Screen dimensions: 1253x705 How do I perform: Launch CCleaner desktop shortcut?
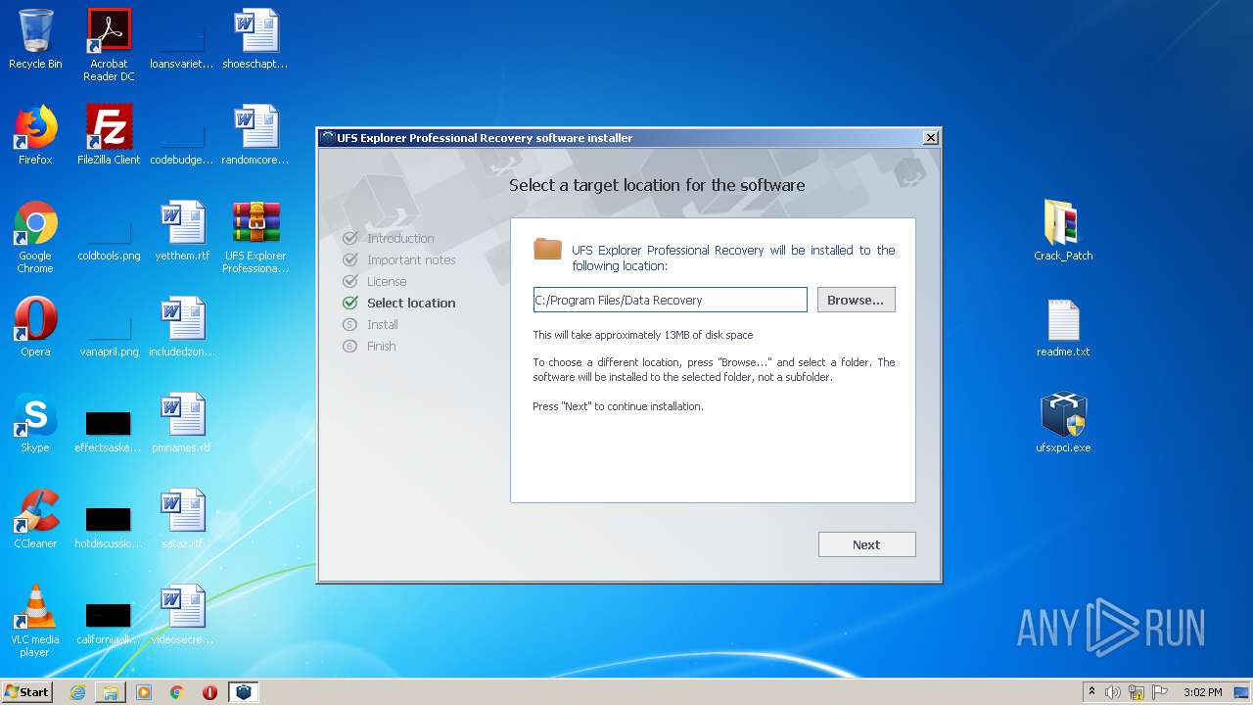[x=35, y=519]
